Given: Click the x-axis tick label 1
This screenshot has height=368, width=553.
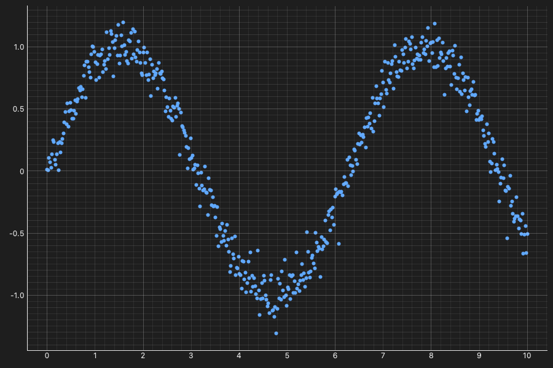Looking at the screenshot, I should 95,356.
